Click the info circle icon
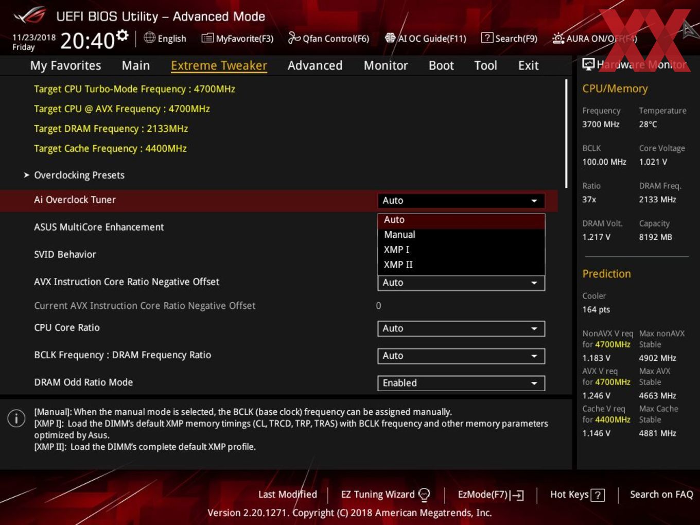 point(16,418)
